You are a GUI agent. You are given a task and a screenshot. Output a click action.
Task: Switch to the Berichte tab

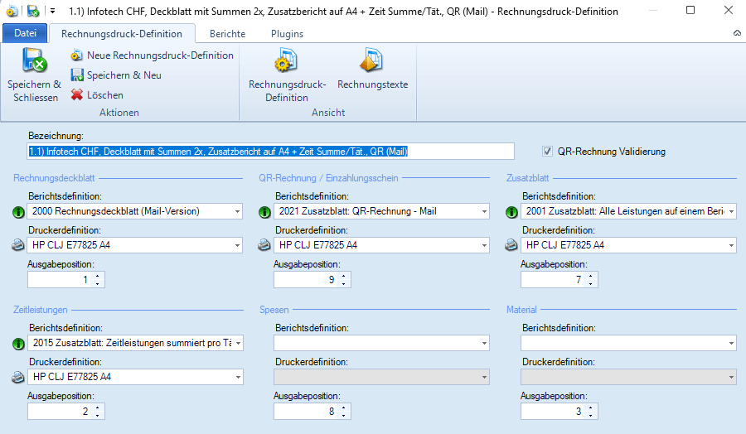[x=227, y=34]
